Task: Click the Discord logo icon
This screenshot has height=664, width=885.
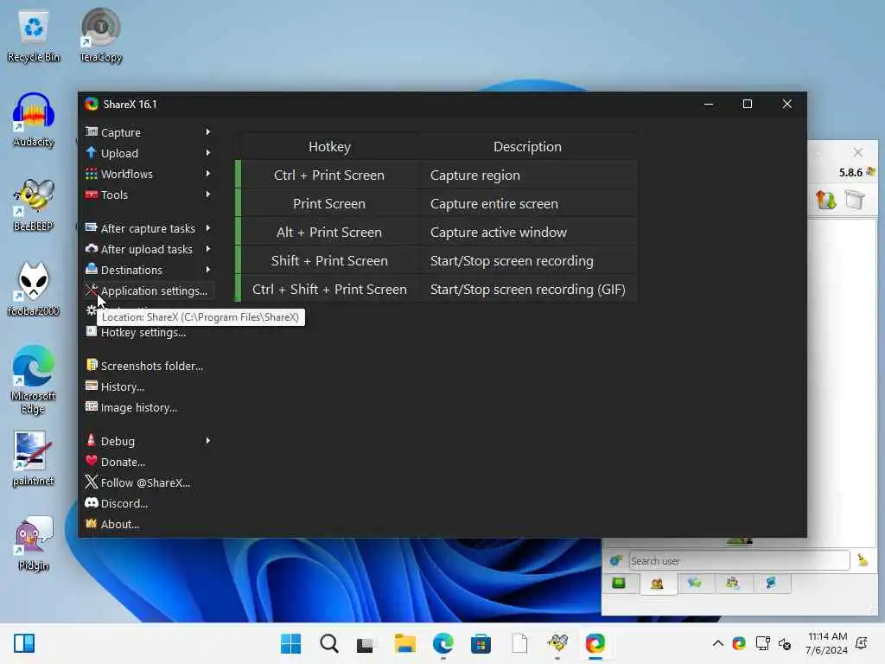Action: point(91,502)
